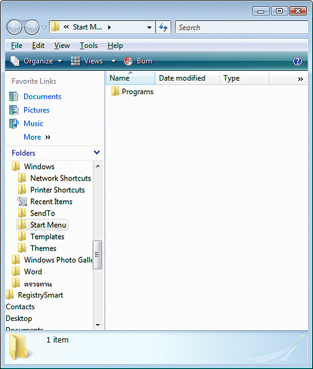This screenshot has width=313, height=369.
Task: Select Printer Shortcuts in folder tree
Action: coord(57,190)
